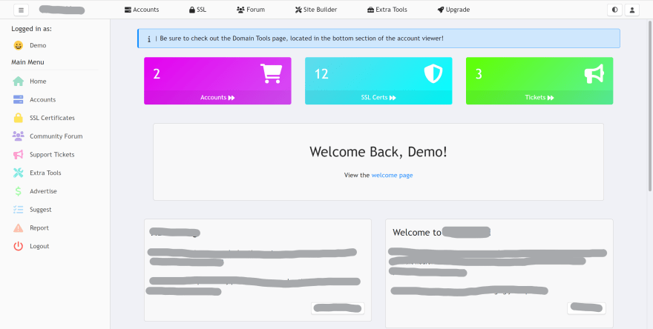
Task: Select Home text in the sidebar menu
Action: (x=38, y=82)
